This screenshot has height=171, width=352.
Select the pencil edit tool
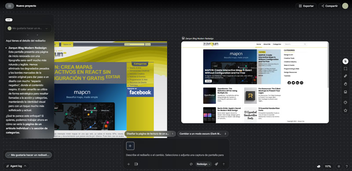point(345,76)
